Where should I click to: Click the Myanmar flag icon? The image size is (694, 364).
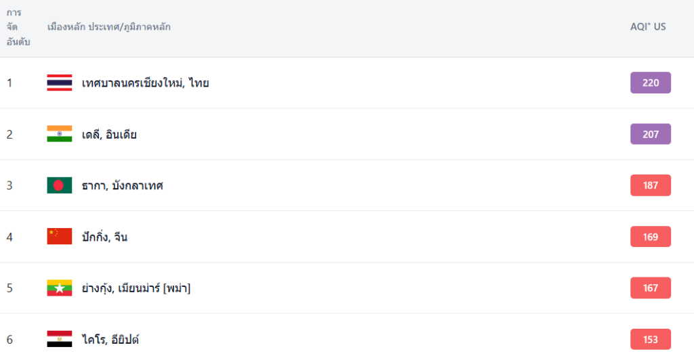59,288
